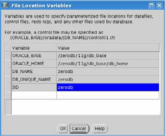Close the File Location Variables dialog
Image resolution: width=165 pixels, height=136 pixels.
pos(160,5)
